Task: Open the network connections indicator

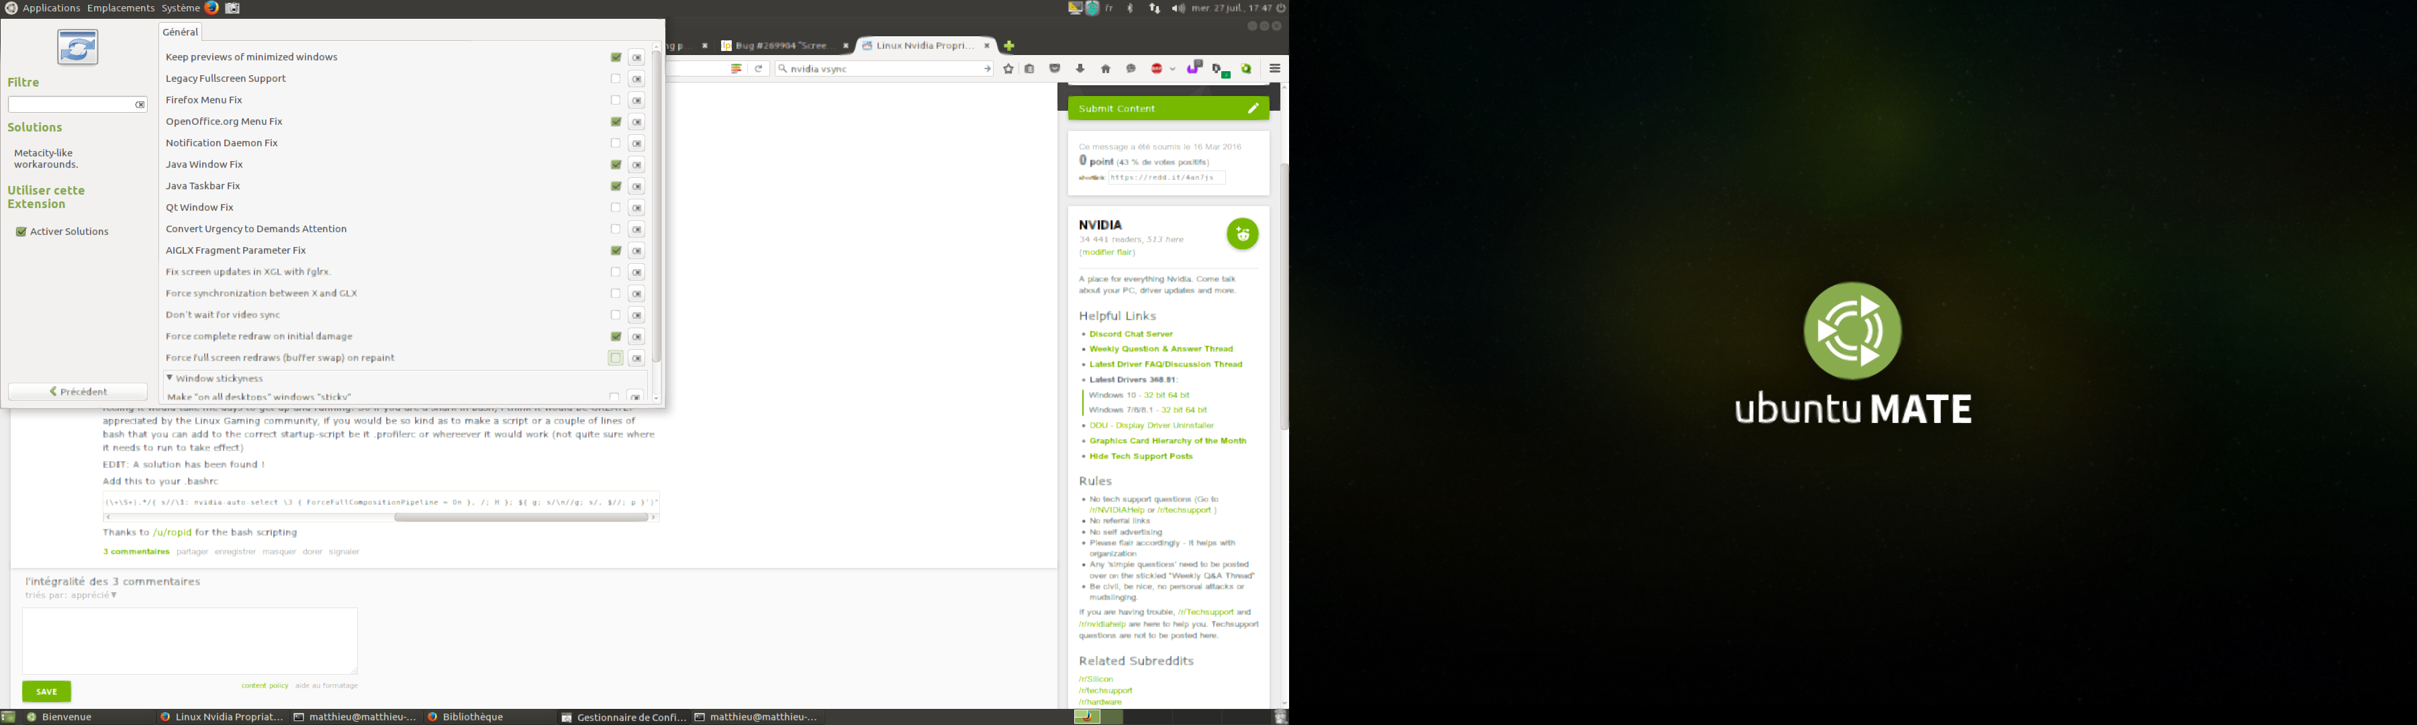Action: [x=1155, y=7]
